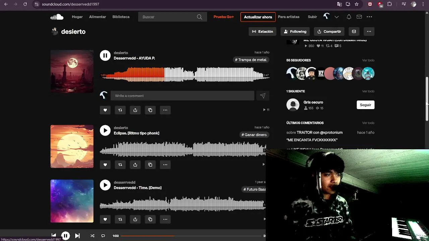
Task: Open the Biblioteca menu item
Action: pos(121,17)
